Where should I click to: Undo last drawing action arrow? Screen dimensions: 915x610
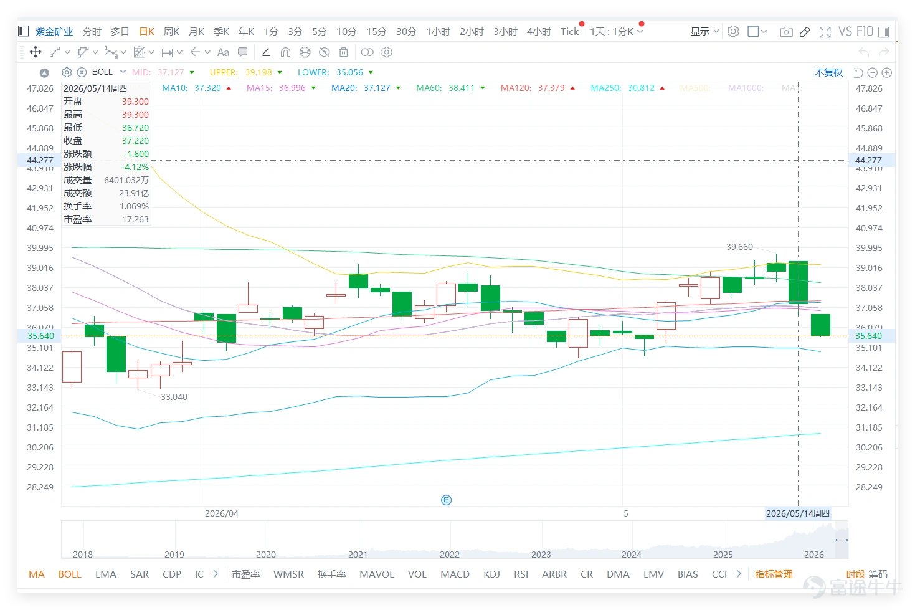point(864,52)
